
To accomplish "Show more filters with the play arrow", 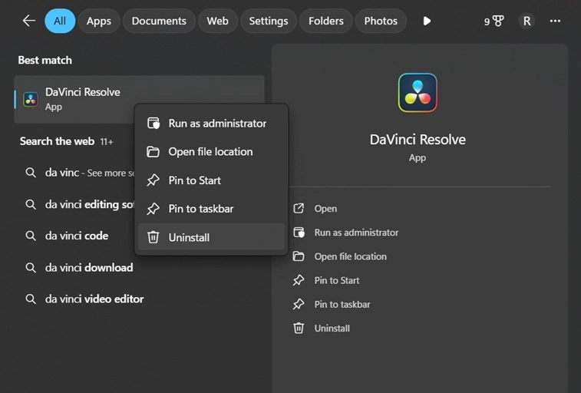I will [x=427, y=21].
